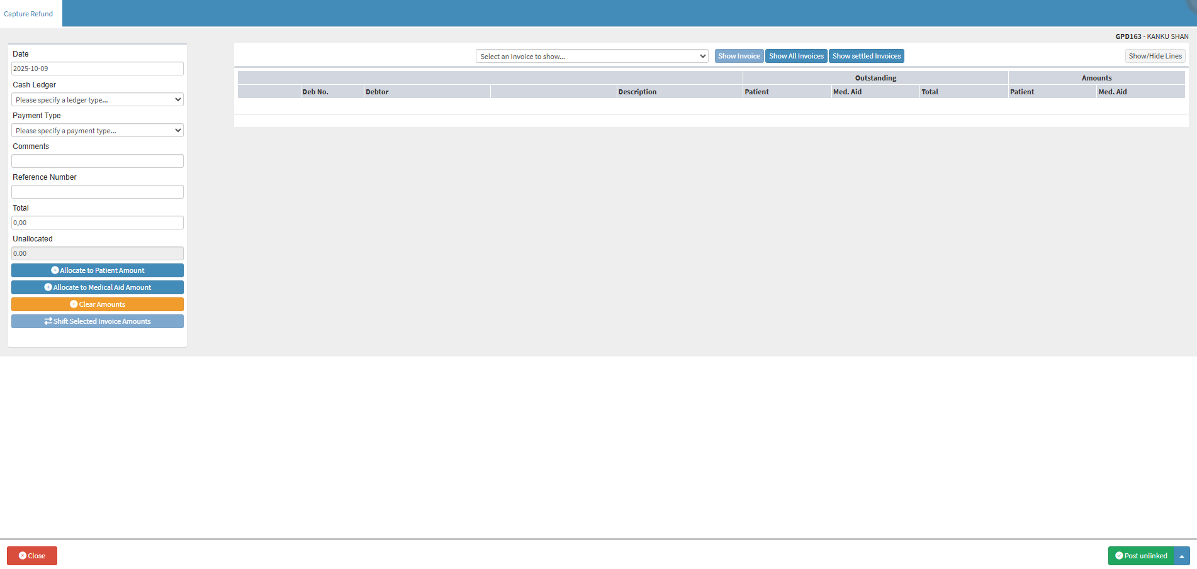1197x569 pixels.
Task: Click the Outstanding group header
Action: (875, 78)
